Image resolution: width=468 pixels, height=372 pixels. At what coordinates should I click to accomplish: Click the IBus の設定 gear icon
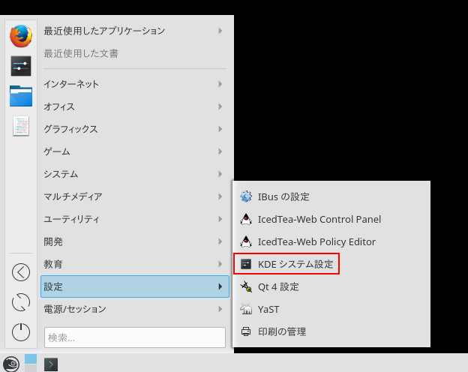[246, 196]
